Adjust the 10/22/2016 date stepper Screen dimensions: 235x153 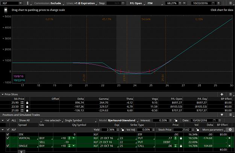219,3
